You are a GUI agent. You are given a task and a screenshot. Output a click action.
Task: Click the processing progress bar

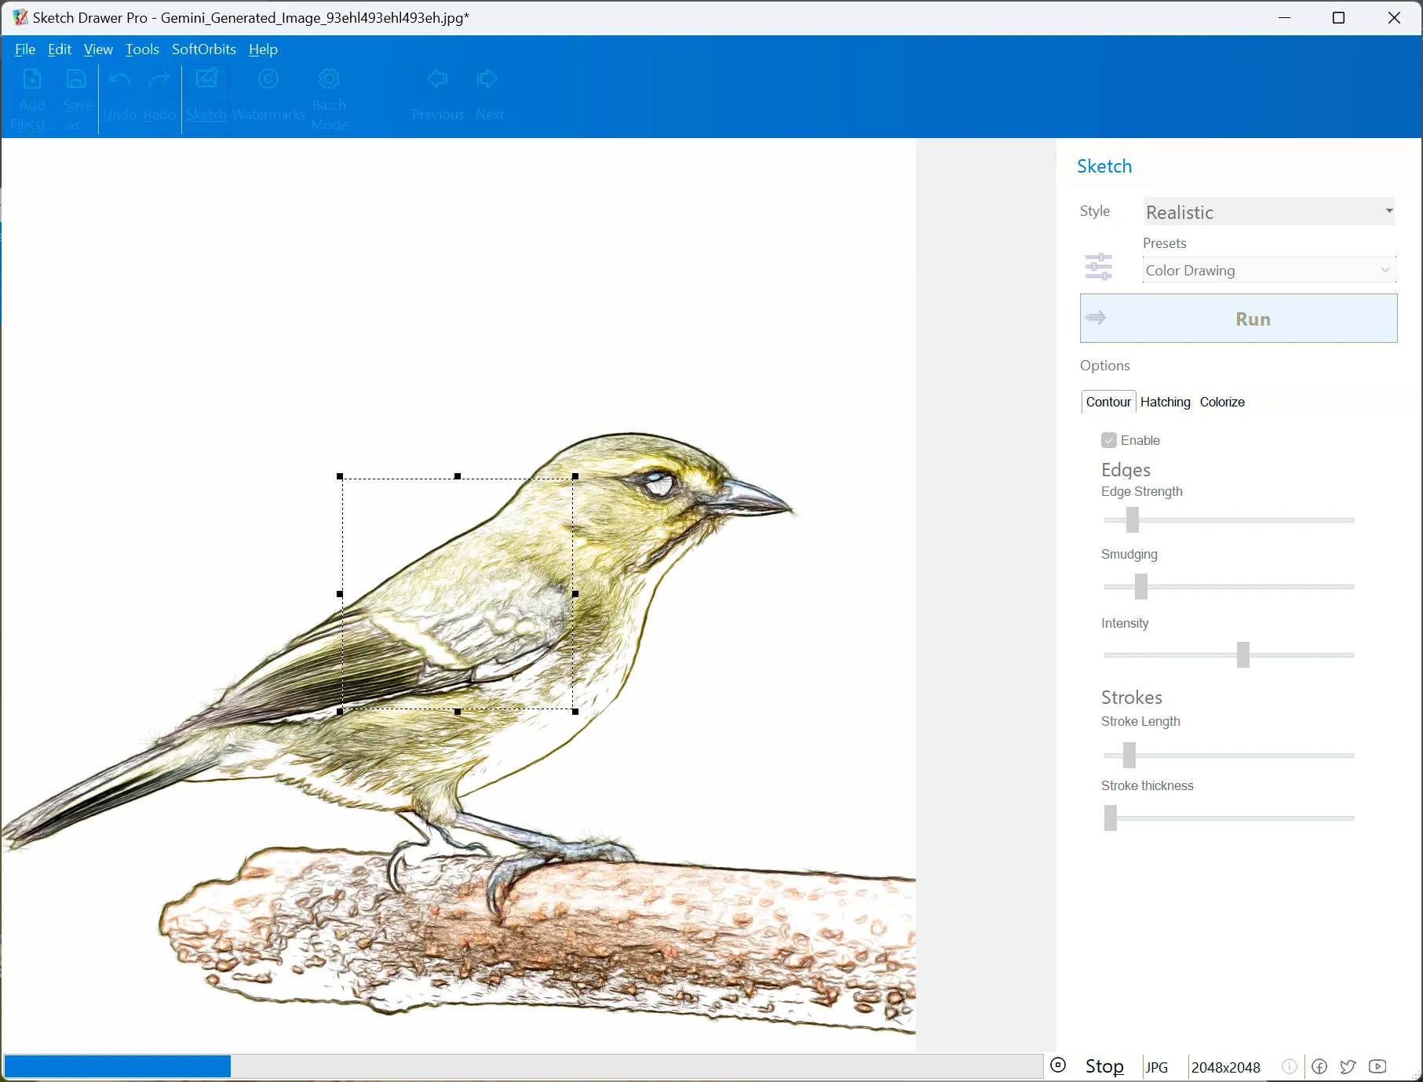(x=524, y=1066)
